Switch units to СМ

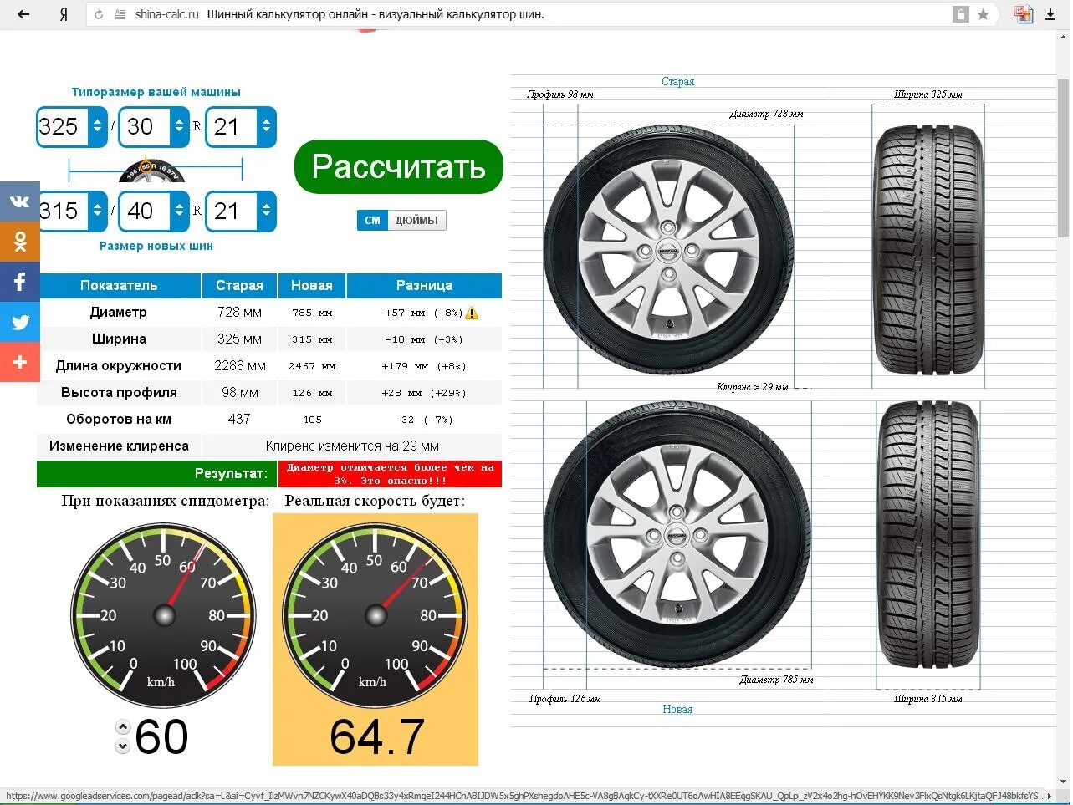click(372, 220)
